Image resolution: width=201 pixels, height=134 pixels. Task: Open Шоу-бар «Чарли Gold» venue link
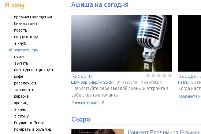pyautogui.click(x=92, y=82)
